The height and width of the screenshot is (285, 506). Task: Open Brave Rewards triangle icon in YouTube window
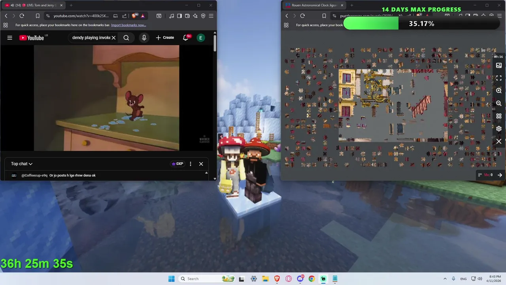(x=143, y=16)
